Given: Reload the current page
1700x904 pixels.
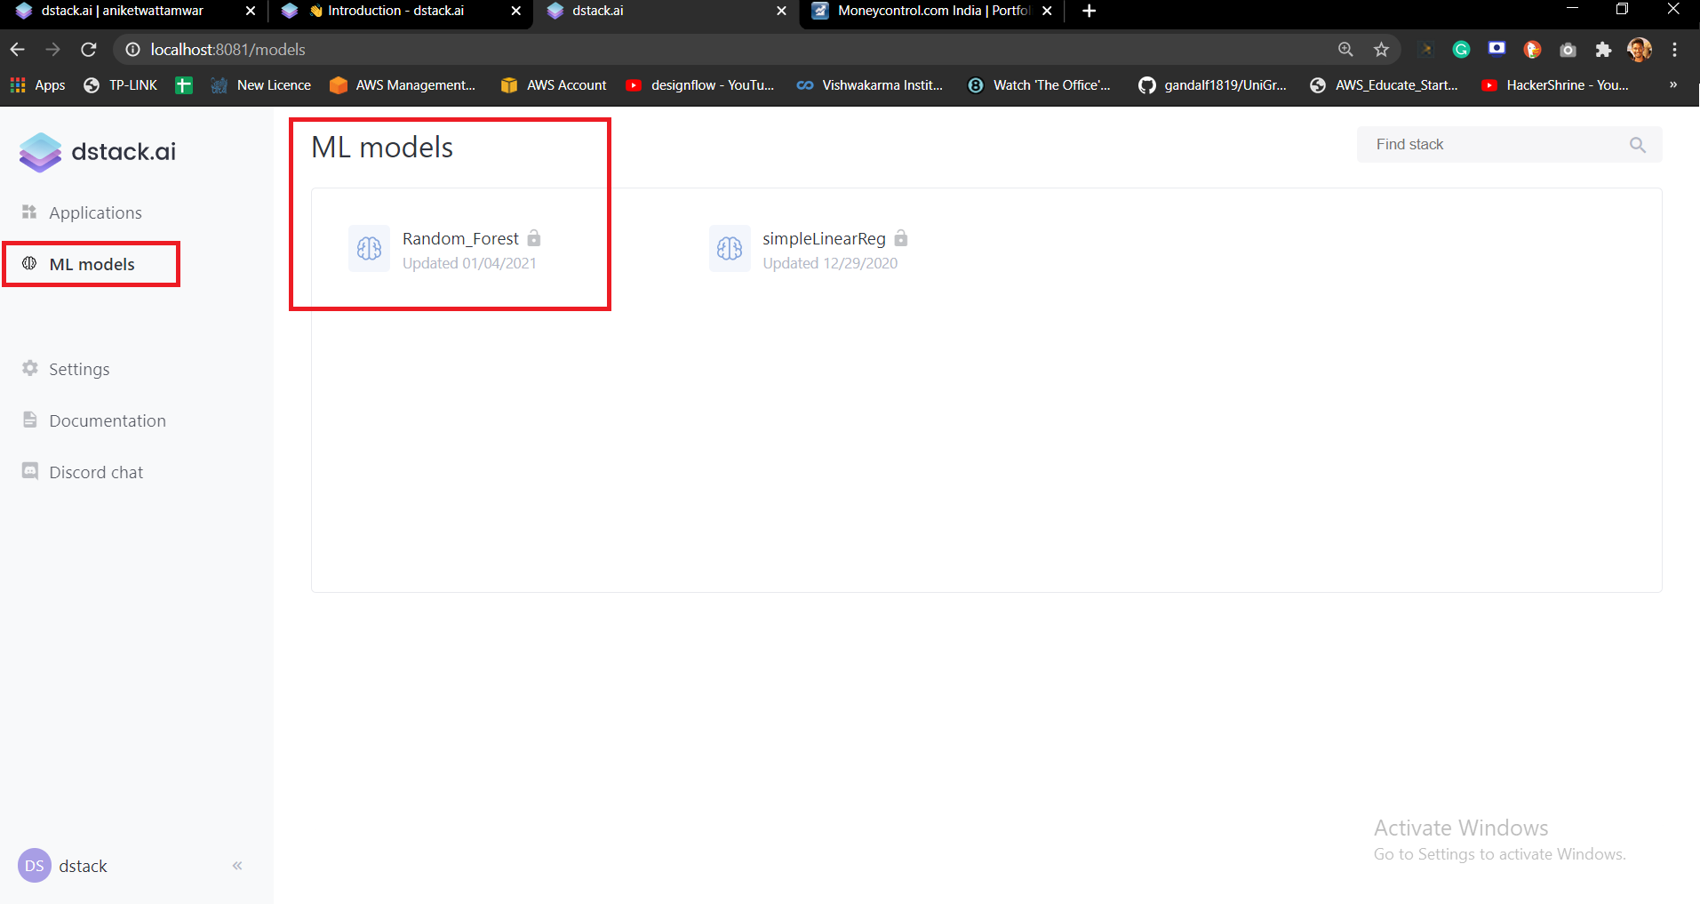Looking at the screenshot, I should tap(88, 50).
